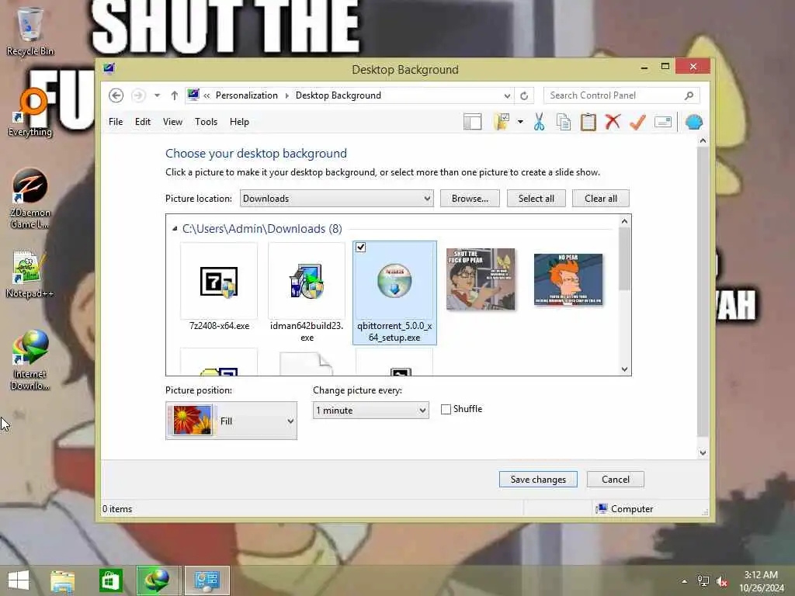795x596 pixels.
Task: Click the Save changes button
Action: [538, 480]
